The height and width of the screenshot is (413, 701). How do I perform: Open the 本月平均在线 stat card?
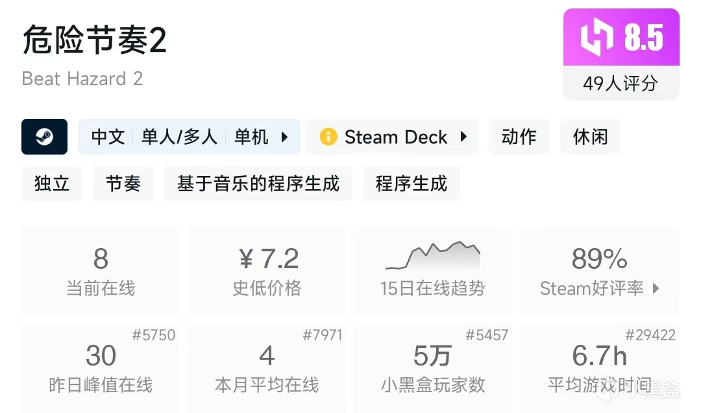point(267,368)
